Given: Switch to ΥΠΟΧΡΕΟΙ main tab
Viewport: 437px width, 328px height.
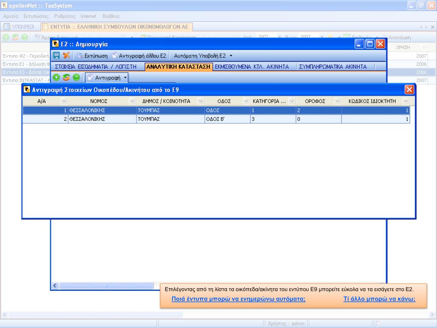Looking at the screenshot, I should pos(20,27).
